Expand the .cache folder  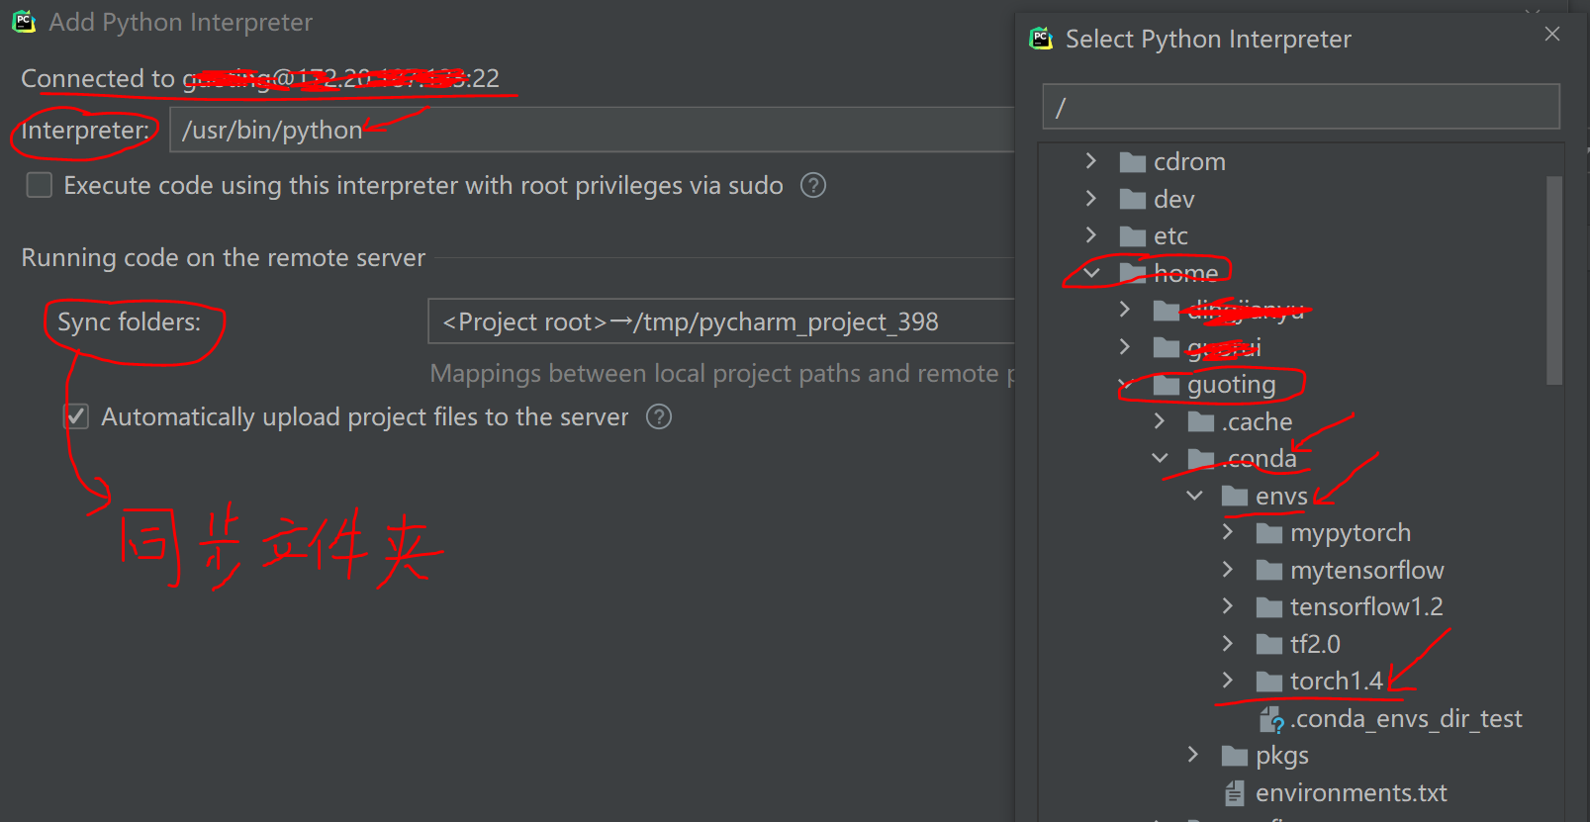pyautogui.click(x=1160, y=420)
